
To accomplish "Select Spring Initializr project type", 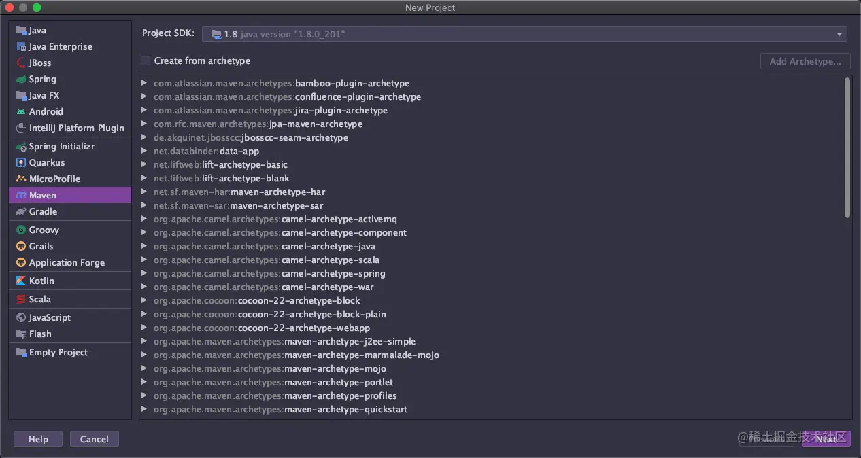I will [x=70, y=147].
